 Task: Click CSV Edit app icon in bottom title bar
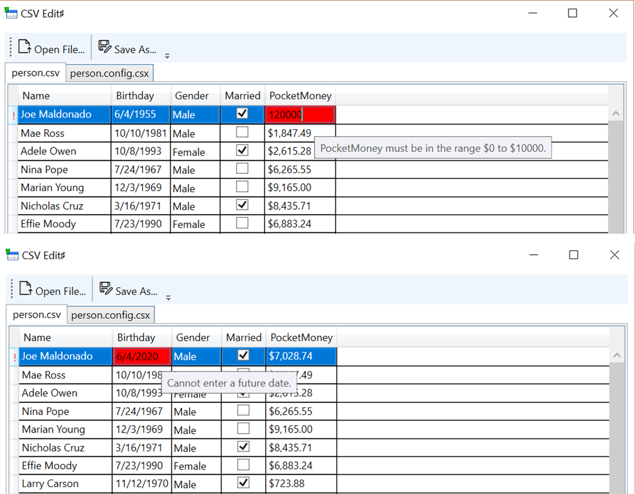click(12, 255)
